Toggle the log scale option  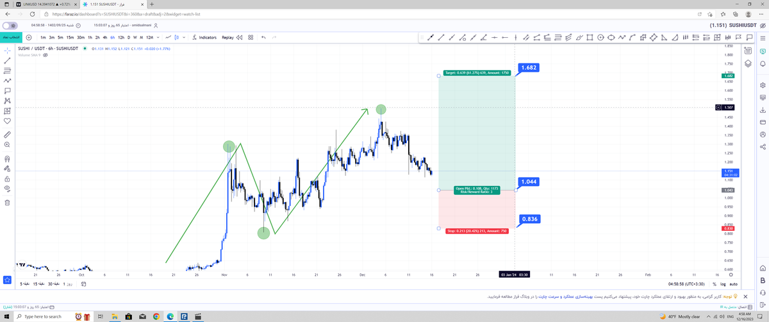(x=723, y=283)
